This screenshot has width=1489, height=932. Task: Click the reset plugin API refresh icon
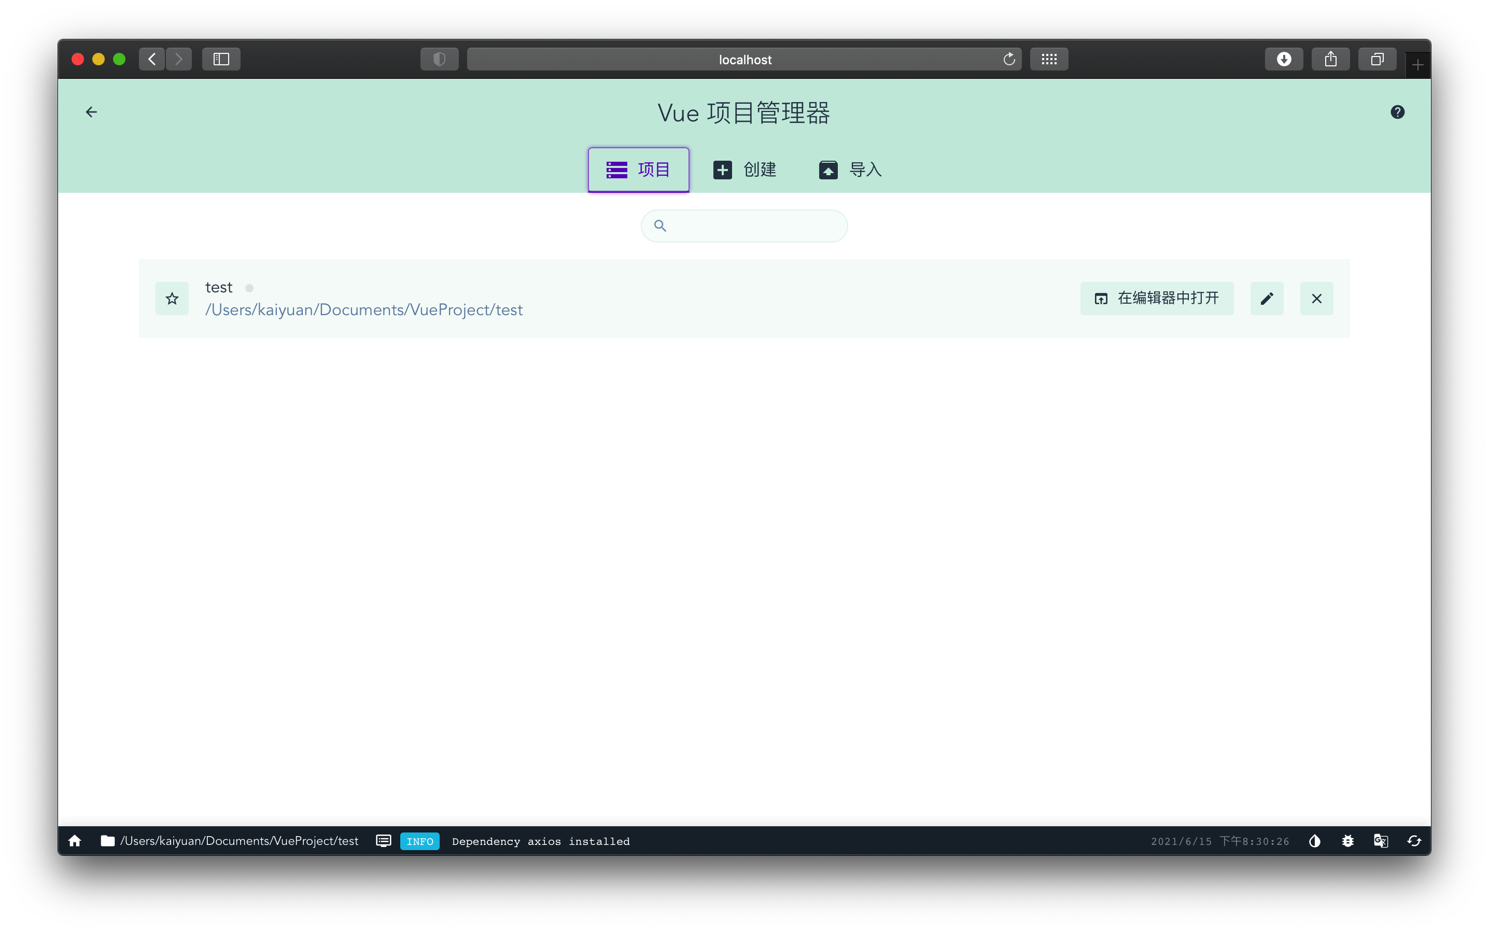tap(1414, 841)
